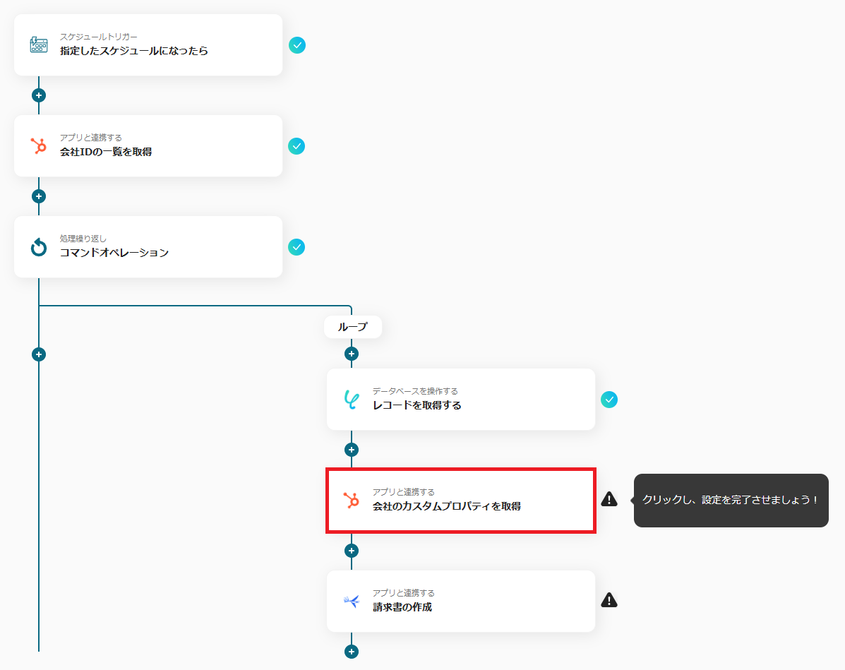
Task: Open the 請求書の作成 step card
Action: pos(461,601)
